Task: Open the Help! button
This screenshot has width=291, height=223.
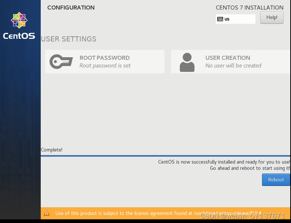Action: [272, 18]
